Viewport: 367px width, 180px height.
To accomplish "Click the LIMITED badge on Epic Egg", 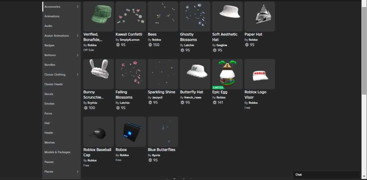I will click(218, 87).
